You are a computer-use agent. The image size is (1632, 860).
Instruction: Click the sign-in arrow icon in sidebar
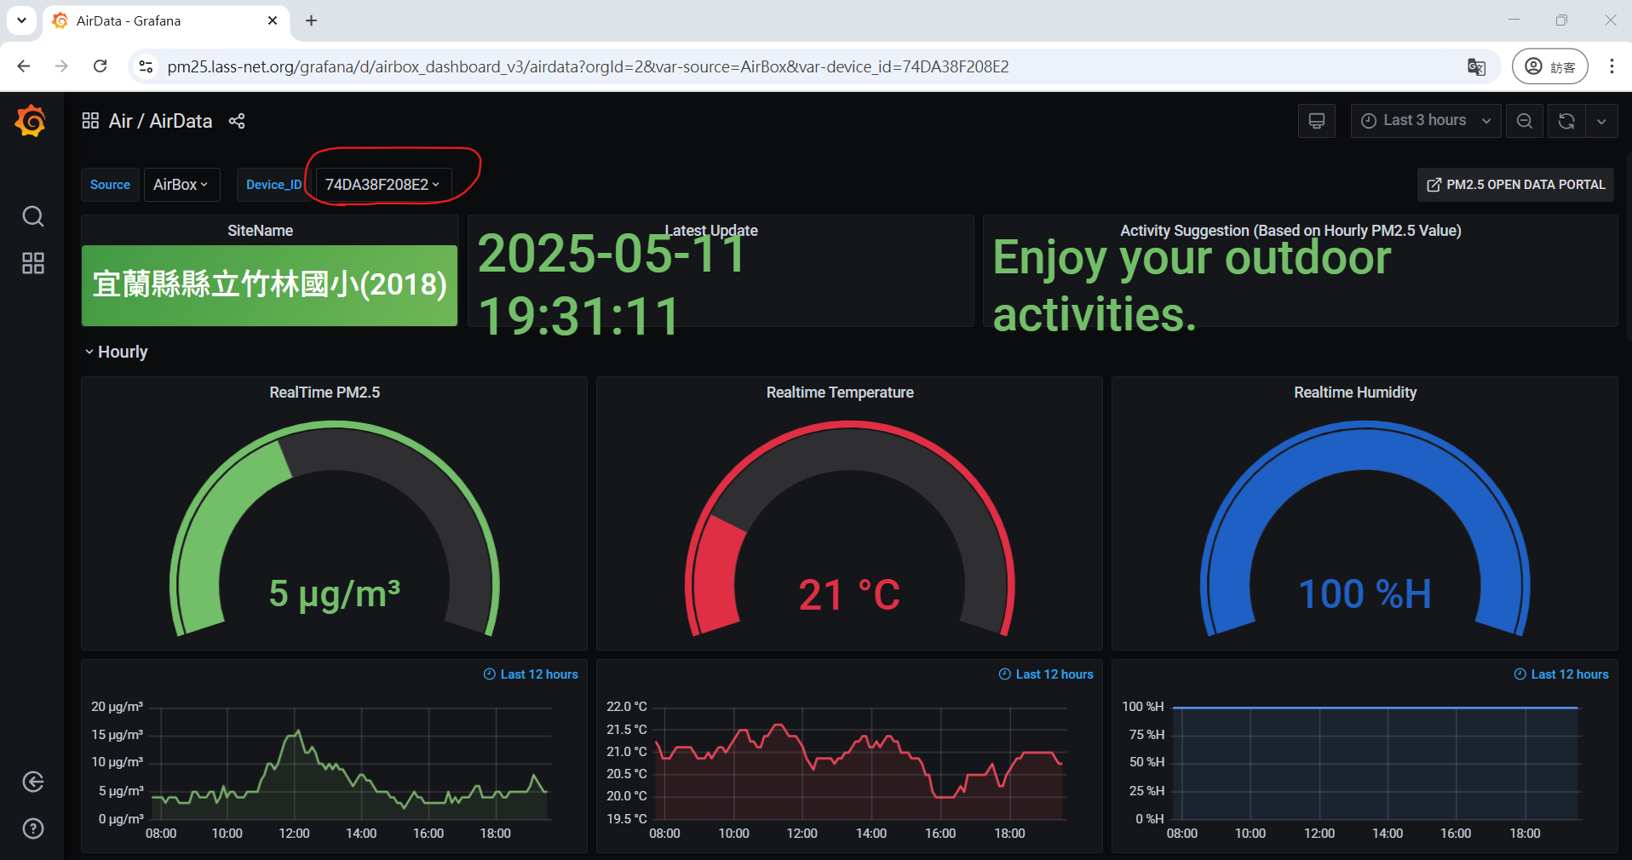(33, 782)
